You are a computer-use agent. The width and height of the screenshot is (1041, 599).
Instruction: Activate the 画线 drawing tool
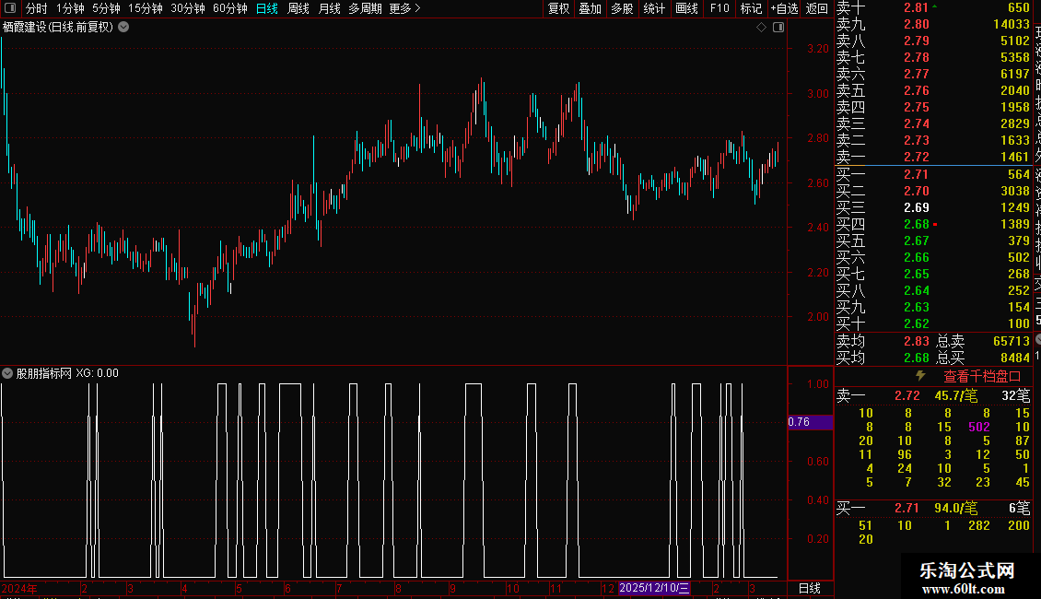pyautogui.click(x=686, y=8)
